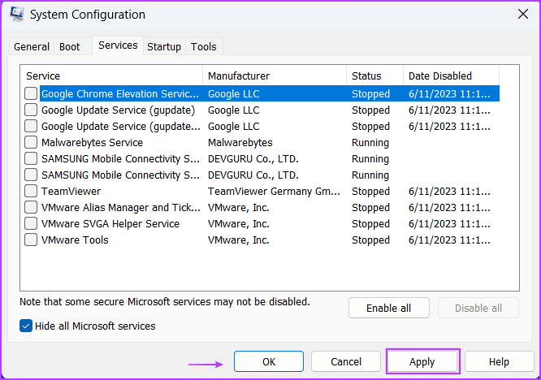Close the System Configuration window

[x=523, y=14]
